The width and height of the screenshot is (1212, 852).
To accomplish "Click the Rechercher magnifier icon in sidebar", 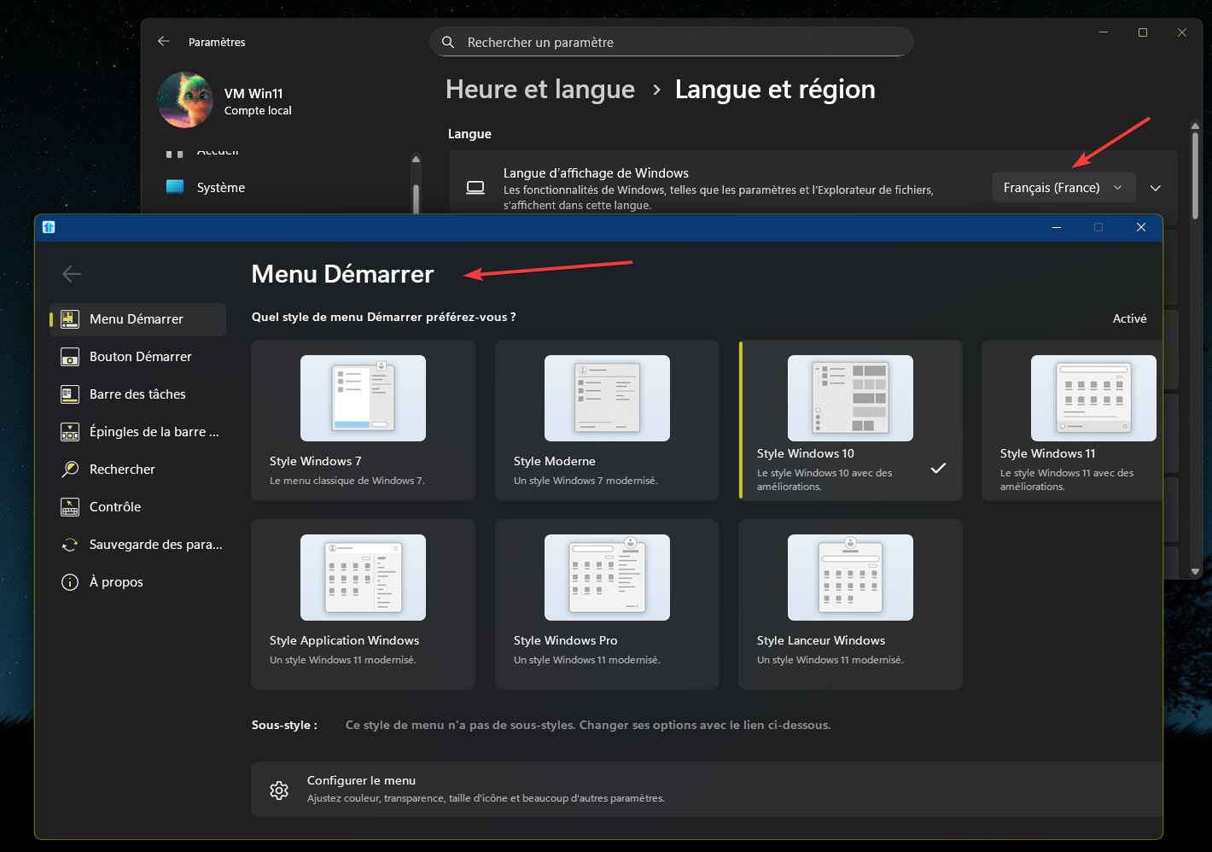I will [70, 470].
